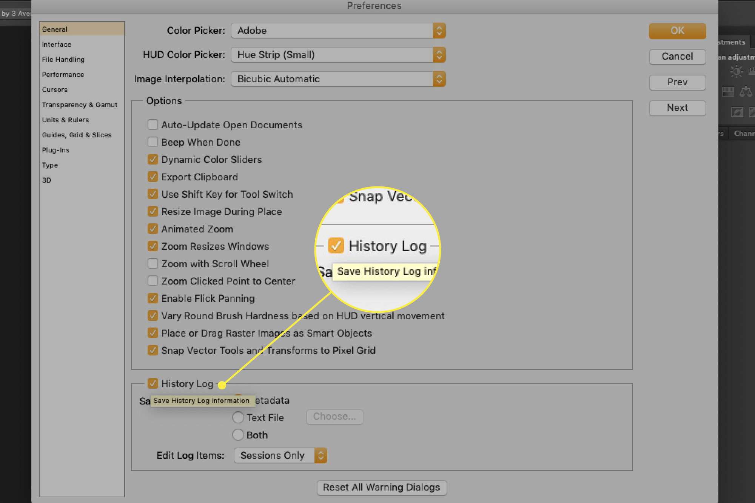The height and width of the screenshot is (503, 755).
Task: Click the Invert adjustment icon in Adjustments panel
Action: click(x=737, y=112)
